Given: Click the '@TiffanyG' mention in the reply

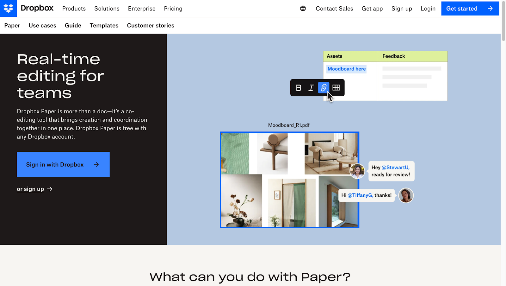Looking at the screenshot, I should [360, 195].
